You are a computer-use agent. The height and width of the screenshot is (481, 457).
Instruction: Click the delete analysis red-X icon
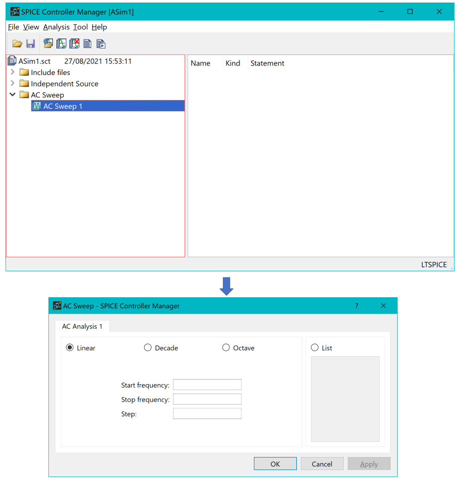pos(74,44)
